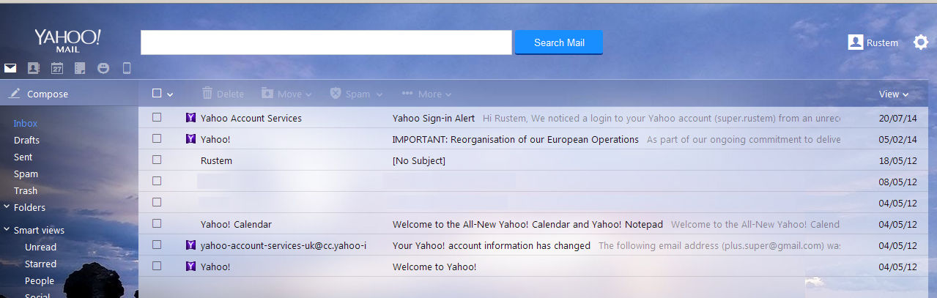Open the More actions dropdown
Image resolution: width=937 pixels, height=298 pixels.
[426, 94]
